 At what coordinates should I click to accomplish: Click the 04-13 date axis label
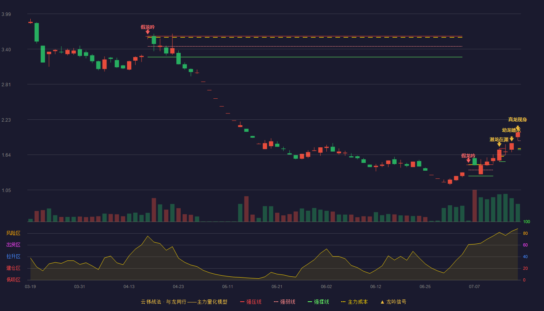coord(129,287)
